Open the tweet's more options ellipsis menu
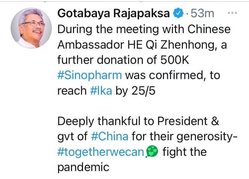This screenshot has height=179, width=249. pyautogui.click(x=231, y=13)
